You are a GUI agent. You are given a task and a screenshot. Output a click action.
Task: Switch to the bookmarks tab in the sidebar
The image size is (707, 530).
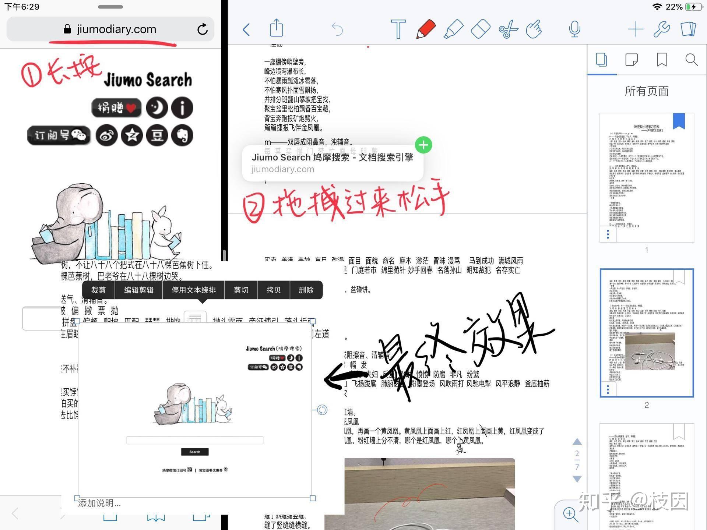pos(661,60)
